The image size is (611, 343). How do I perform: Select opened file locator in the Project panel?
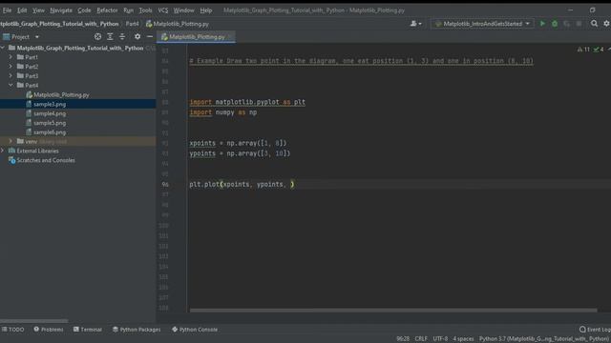(97, 36)
